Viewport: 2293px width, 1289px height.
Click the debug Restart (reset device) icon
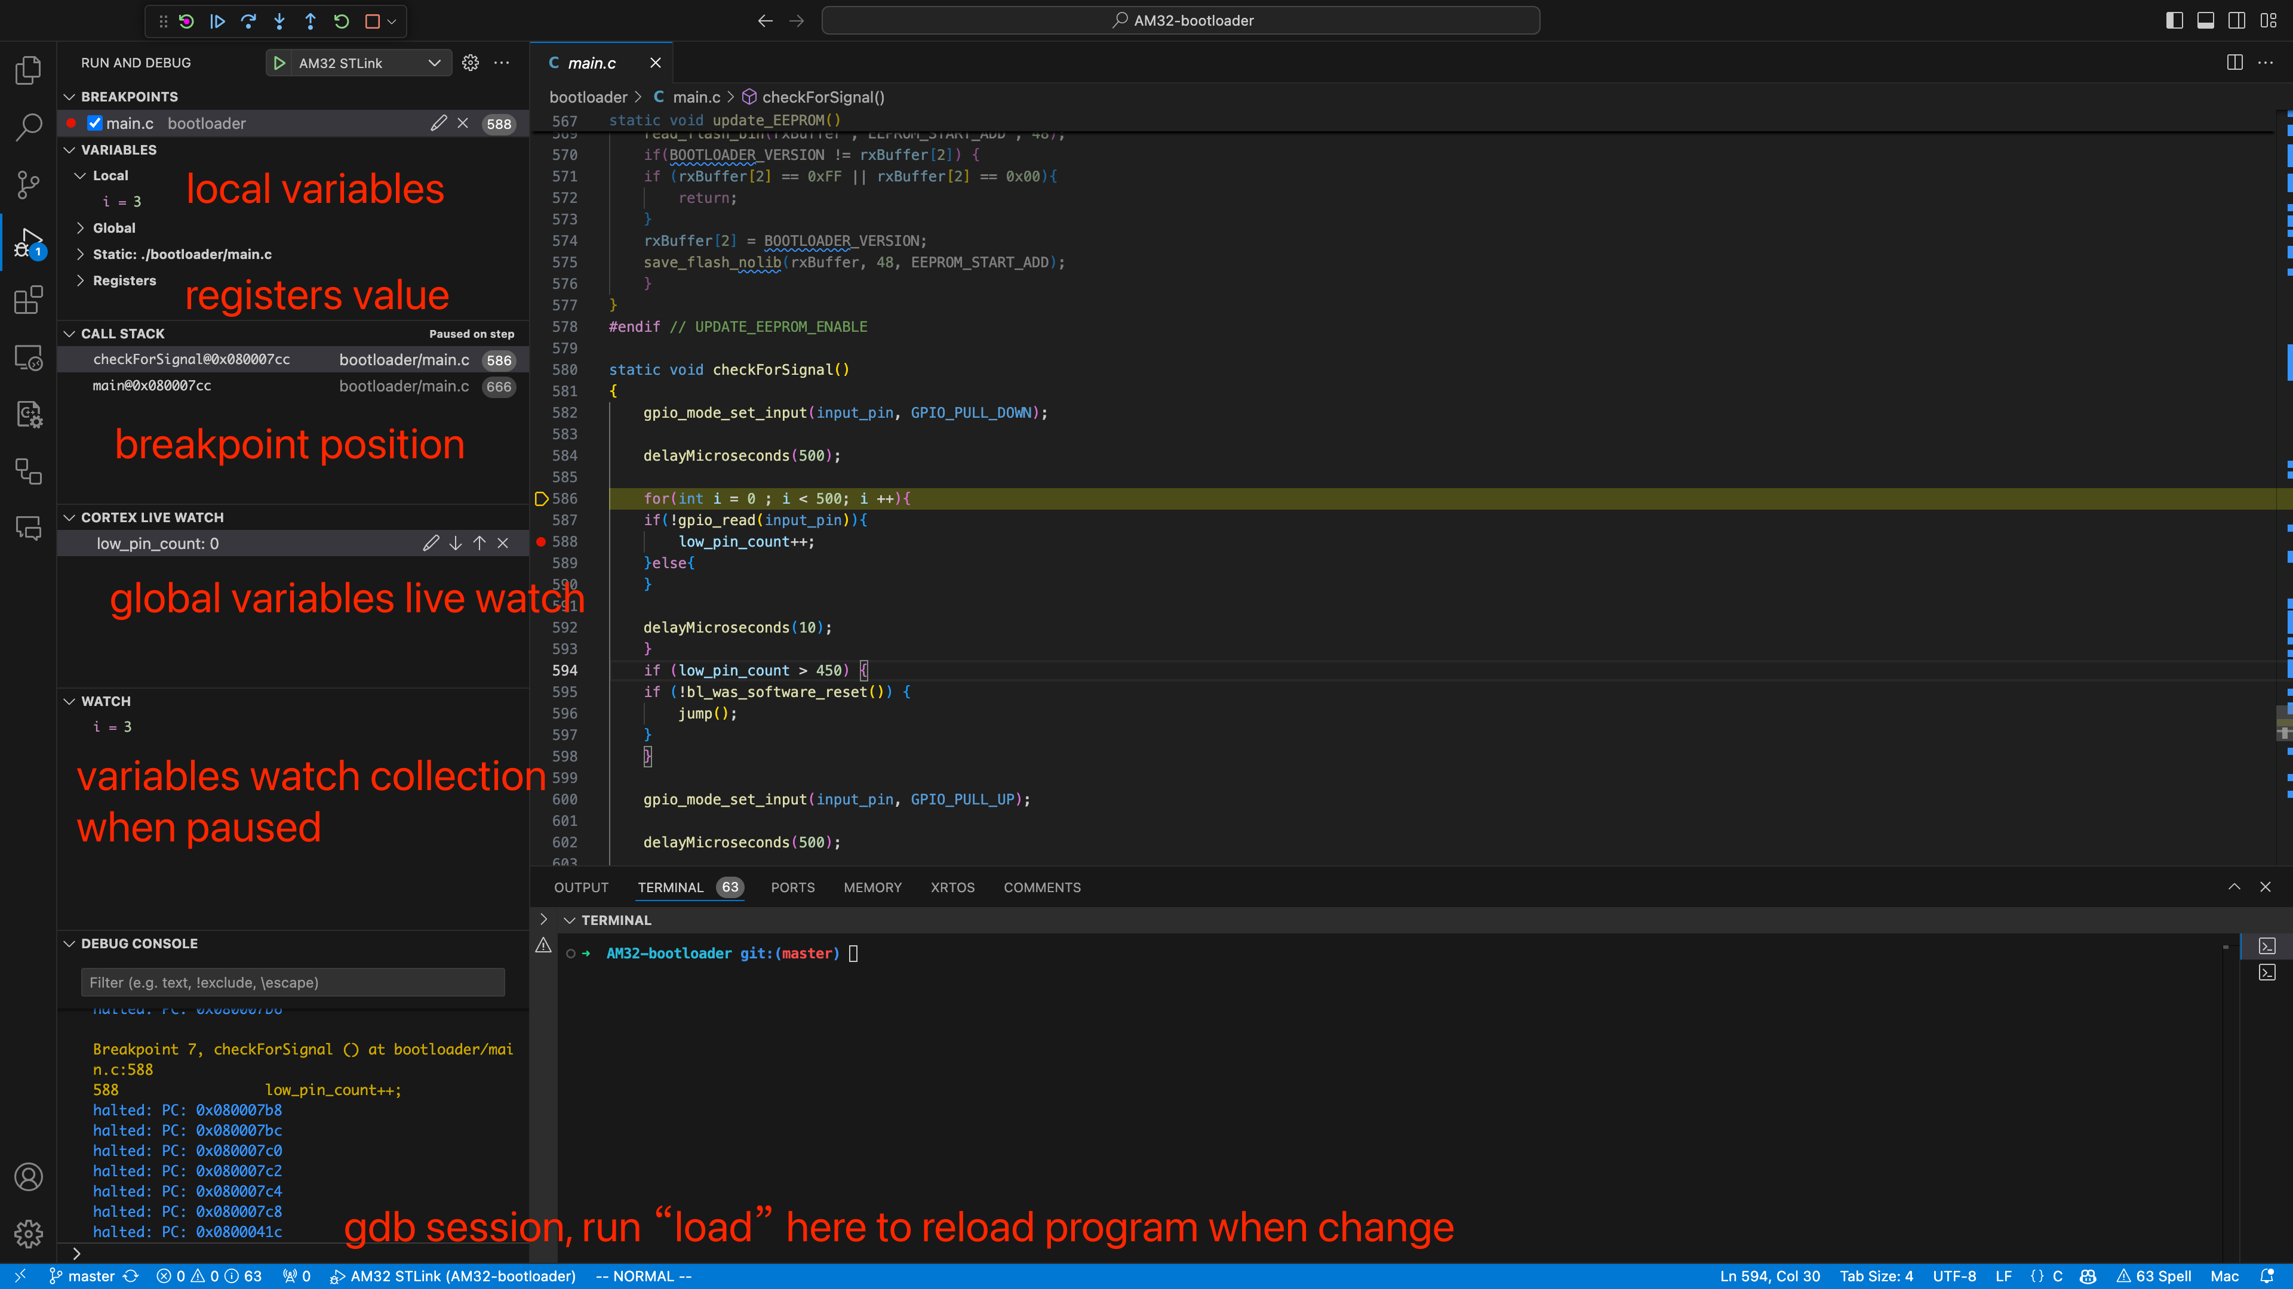tap(187, 21)
